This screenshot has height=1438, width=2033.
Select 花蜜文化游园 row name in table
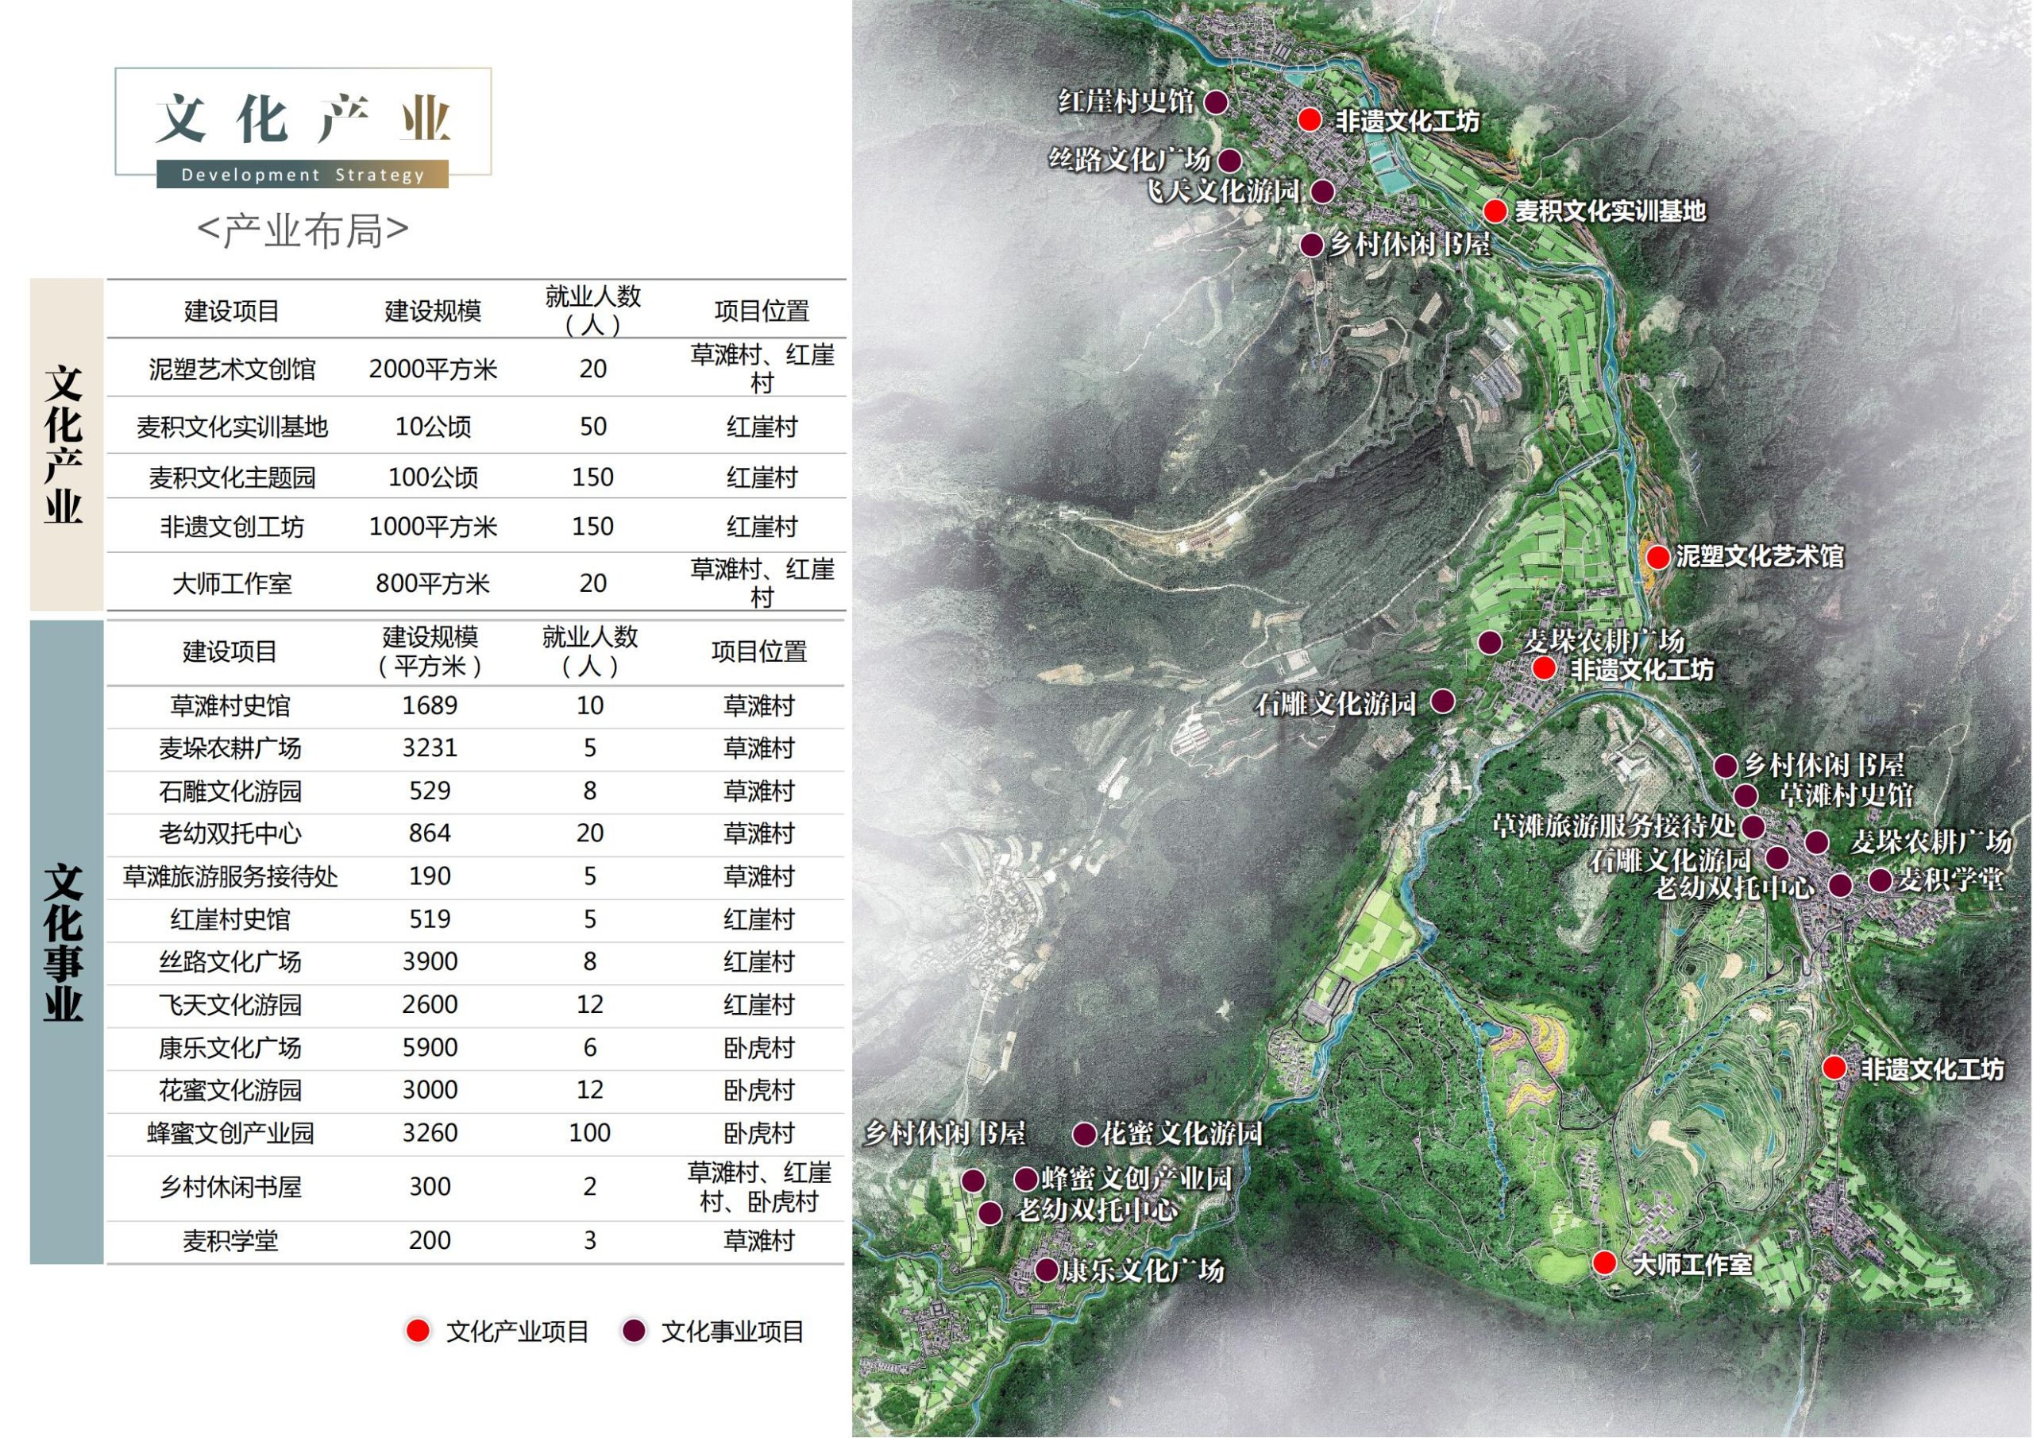[230, 1090]
